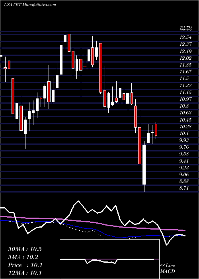Screen dimensions: 199x279
Task: Click the 5MA : 10.2 readout
Action: pyautogui.click(x=23, y=257)
